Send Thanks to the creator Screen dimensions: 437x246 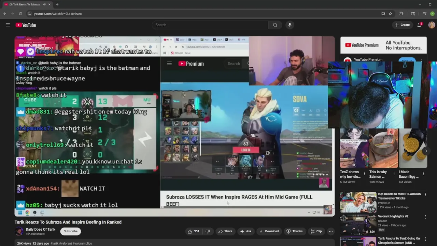click(294, 231)
